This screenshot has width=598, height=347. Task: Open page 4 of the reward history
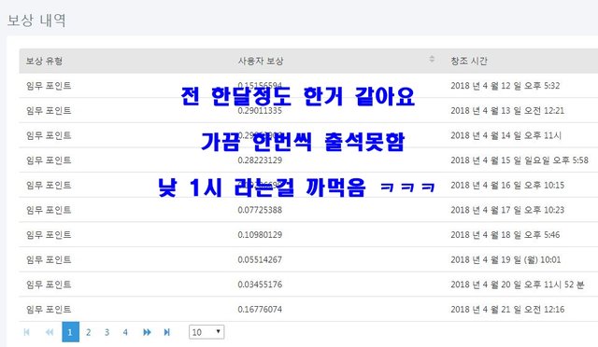click(125, 332)
